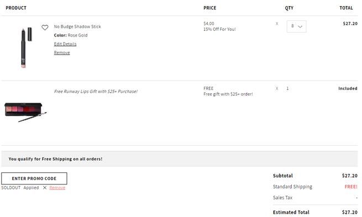
Task: Click the QTY column header
Action: coord(289,8)
